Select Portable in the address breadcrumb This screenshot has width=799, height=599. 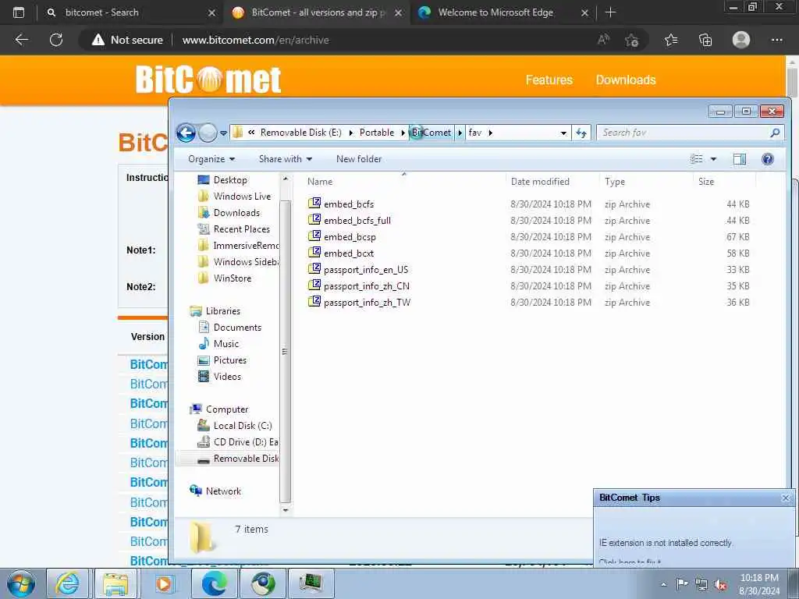[377, 133]
